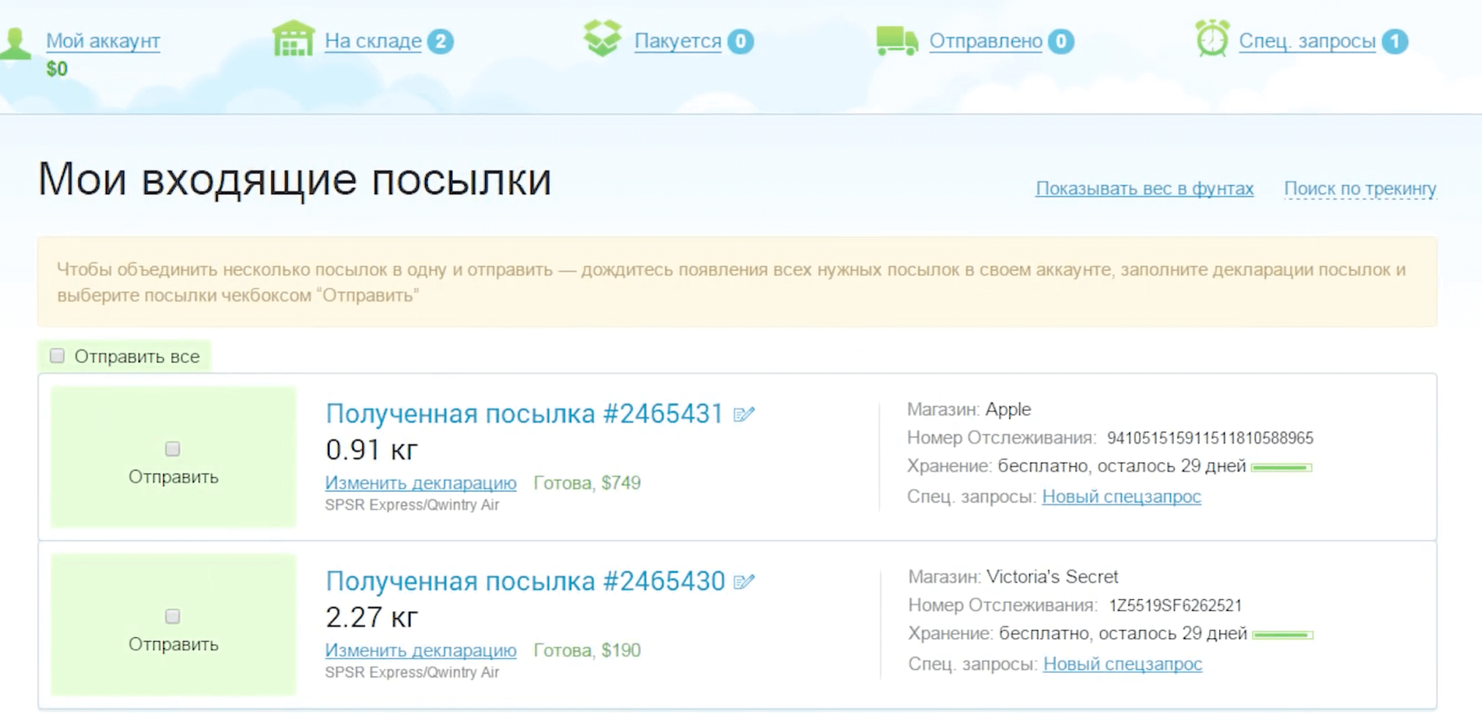Click the $0 account balance

pos(56,67)
